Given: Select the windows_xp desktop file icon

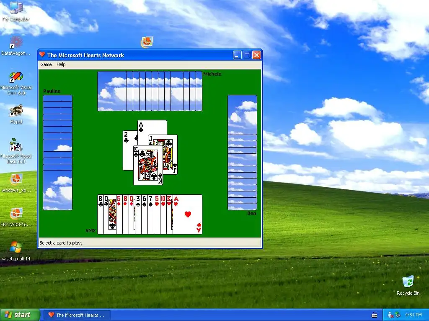Looking at the screenshot, I should point(16,183).
